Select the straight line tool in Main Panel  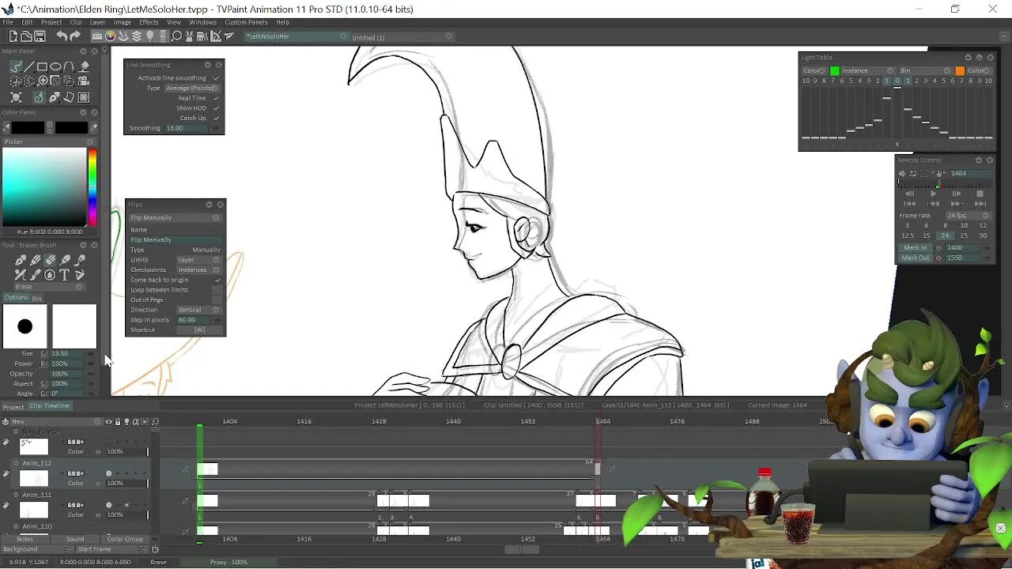[29, 66]
